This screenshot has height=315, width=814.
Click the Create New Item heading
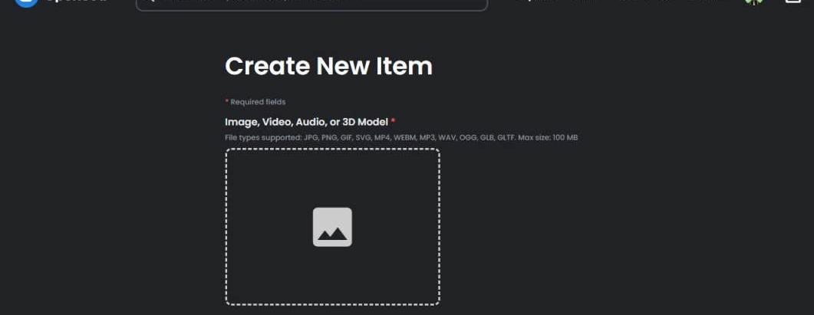point(328,67)
